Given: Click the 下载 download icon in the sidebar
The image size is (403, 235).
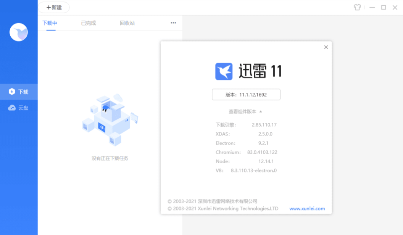Looking at the screenshot, I should pyautogui.click(x=12, y=92).
